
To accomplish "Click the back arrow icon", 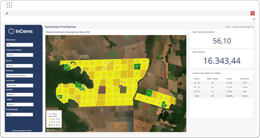I will [x=7, y=13].
